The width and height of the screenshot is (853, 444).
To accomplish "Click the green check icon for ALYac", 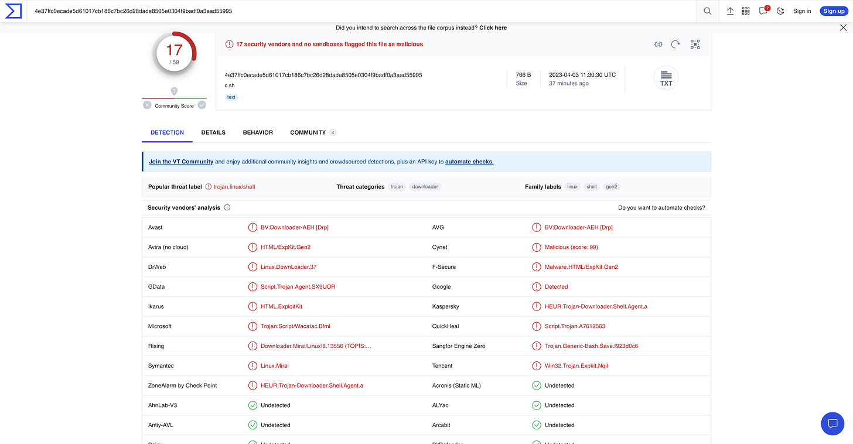I will [x=536, y=405].
